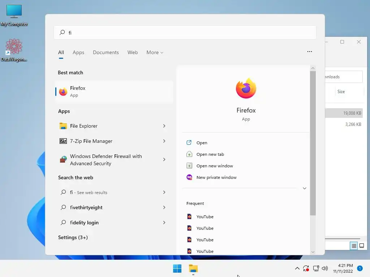Expand fivethirtyeight web suggestion chevron
This screenshot has width=370, height=277.
pos(164,207)
